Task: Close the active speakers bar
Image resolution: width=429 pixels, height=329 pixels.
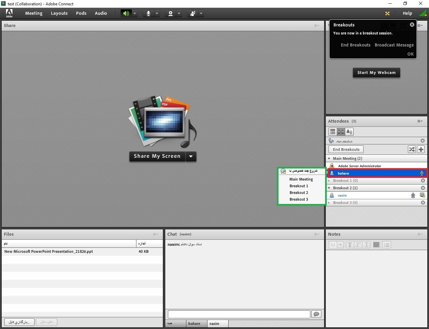Action: coord(423,141)
